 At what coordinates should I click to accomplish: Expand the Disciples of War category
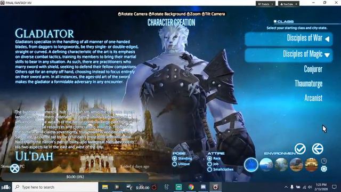click(289, 39)
